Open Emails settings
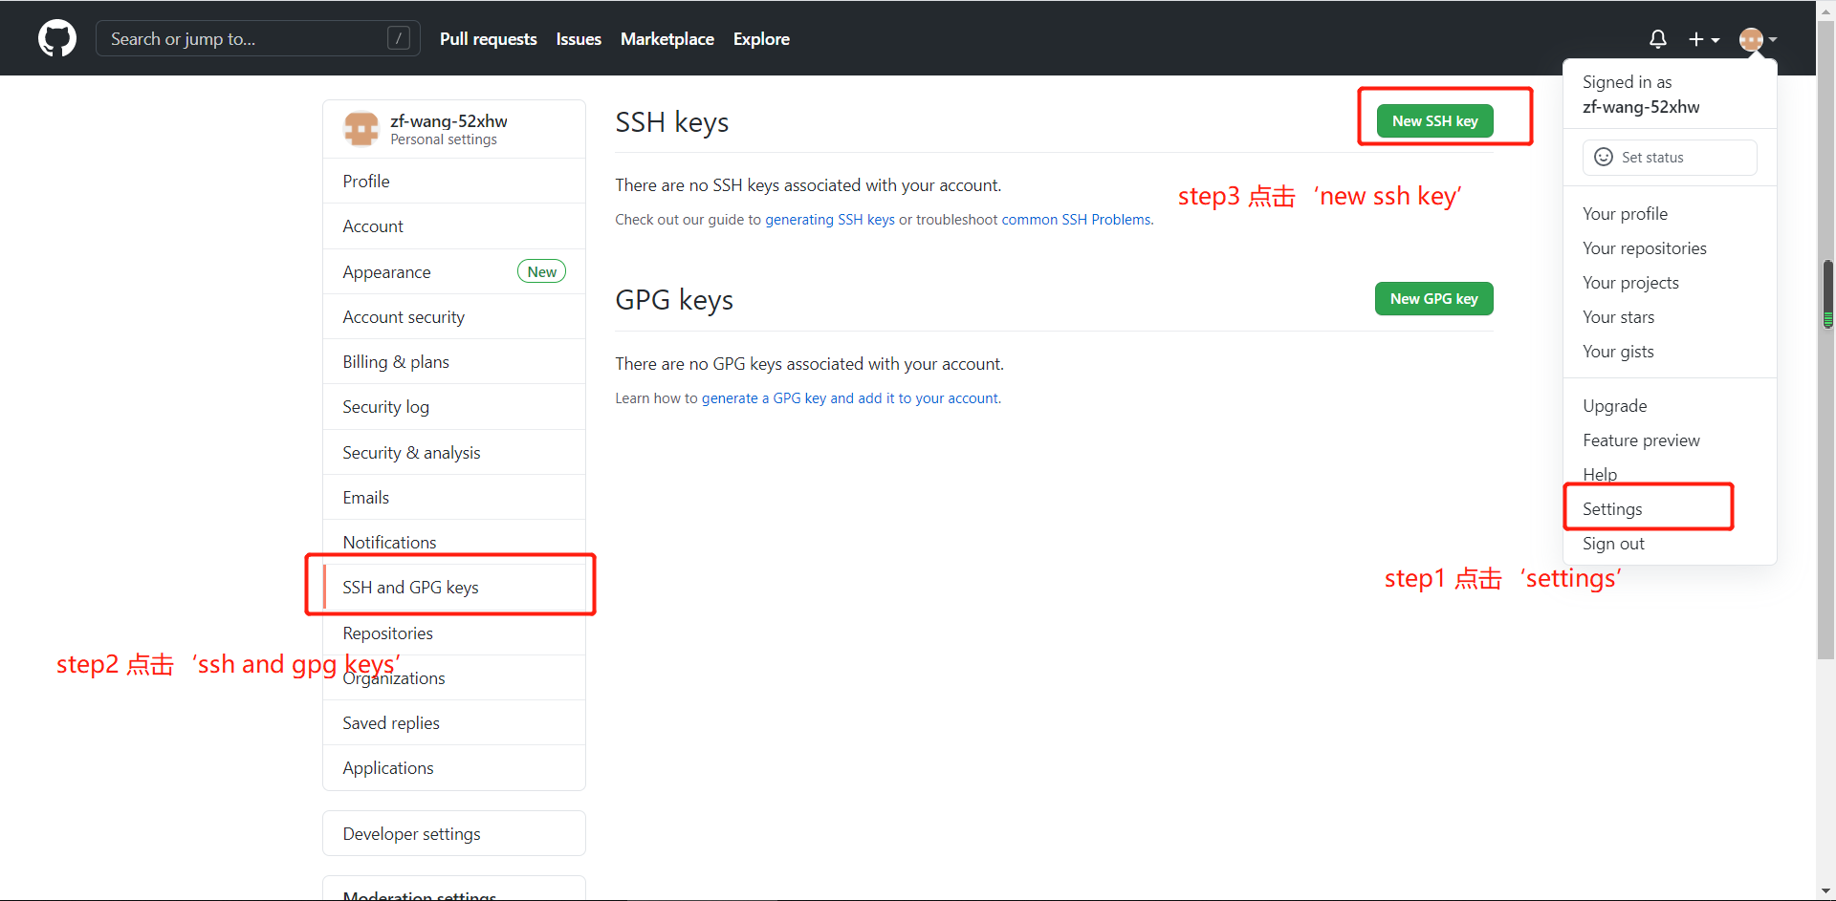The width and height of the screenshot is (1836, 901). (454, 498)
